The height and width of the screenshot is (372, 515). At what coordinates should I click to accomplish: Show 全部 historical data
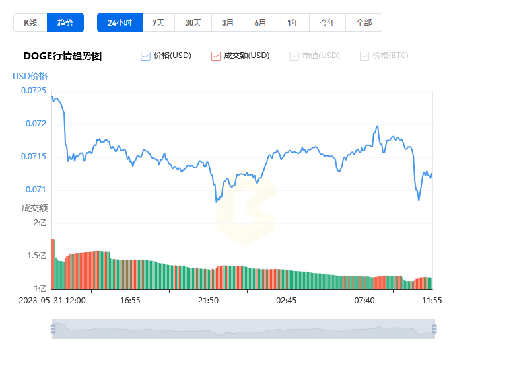364,22
